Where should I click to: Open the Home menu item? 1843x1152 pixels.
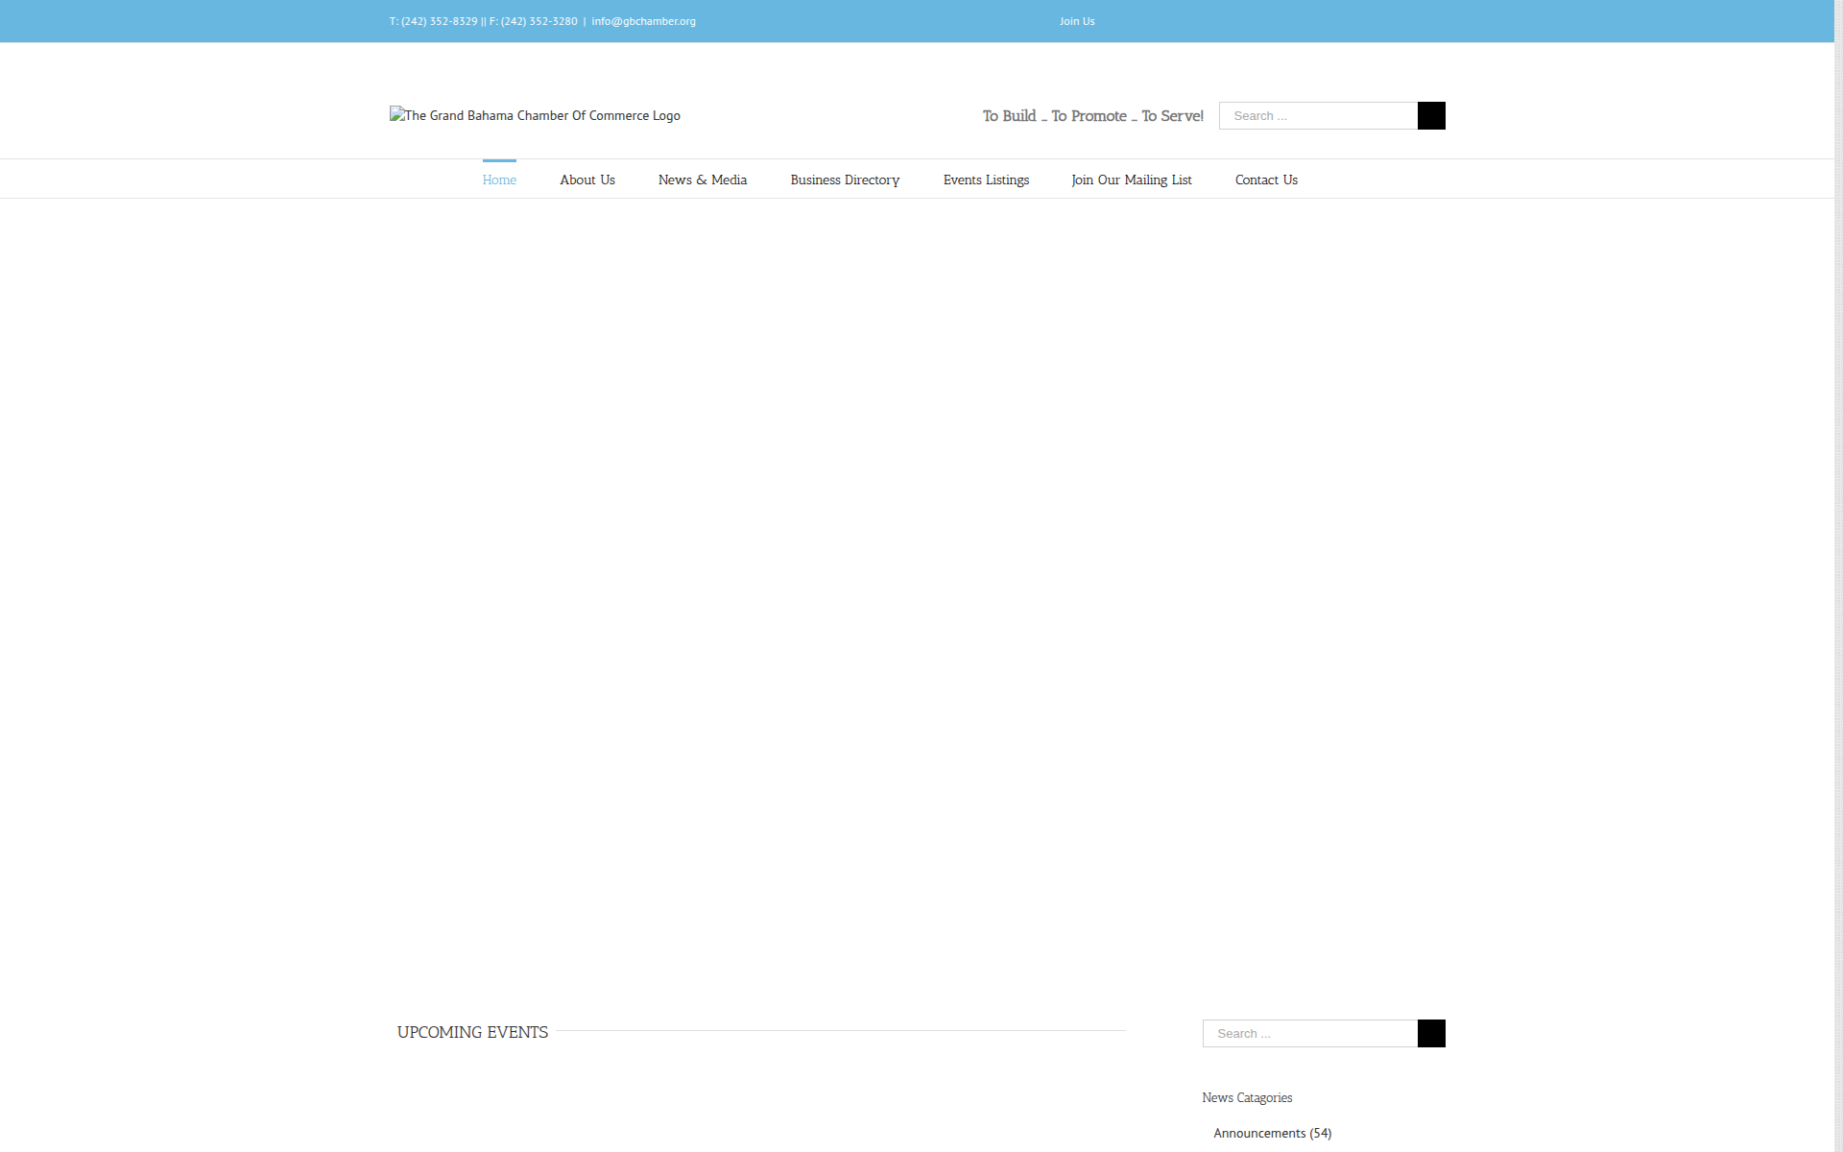coord(499,180)
